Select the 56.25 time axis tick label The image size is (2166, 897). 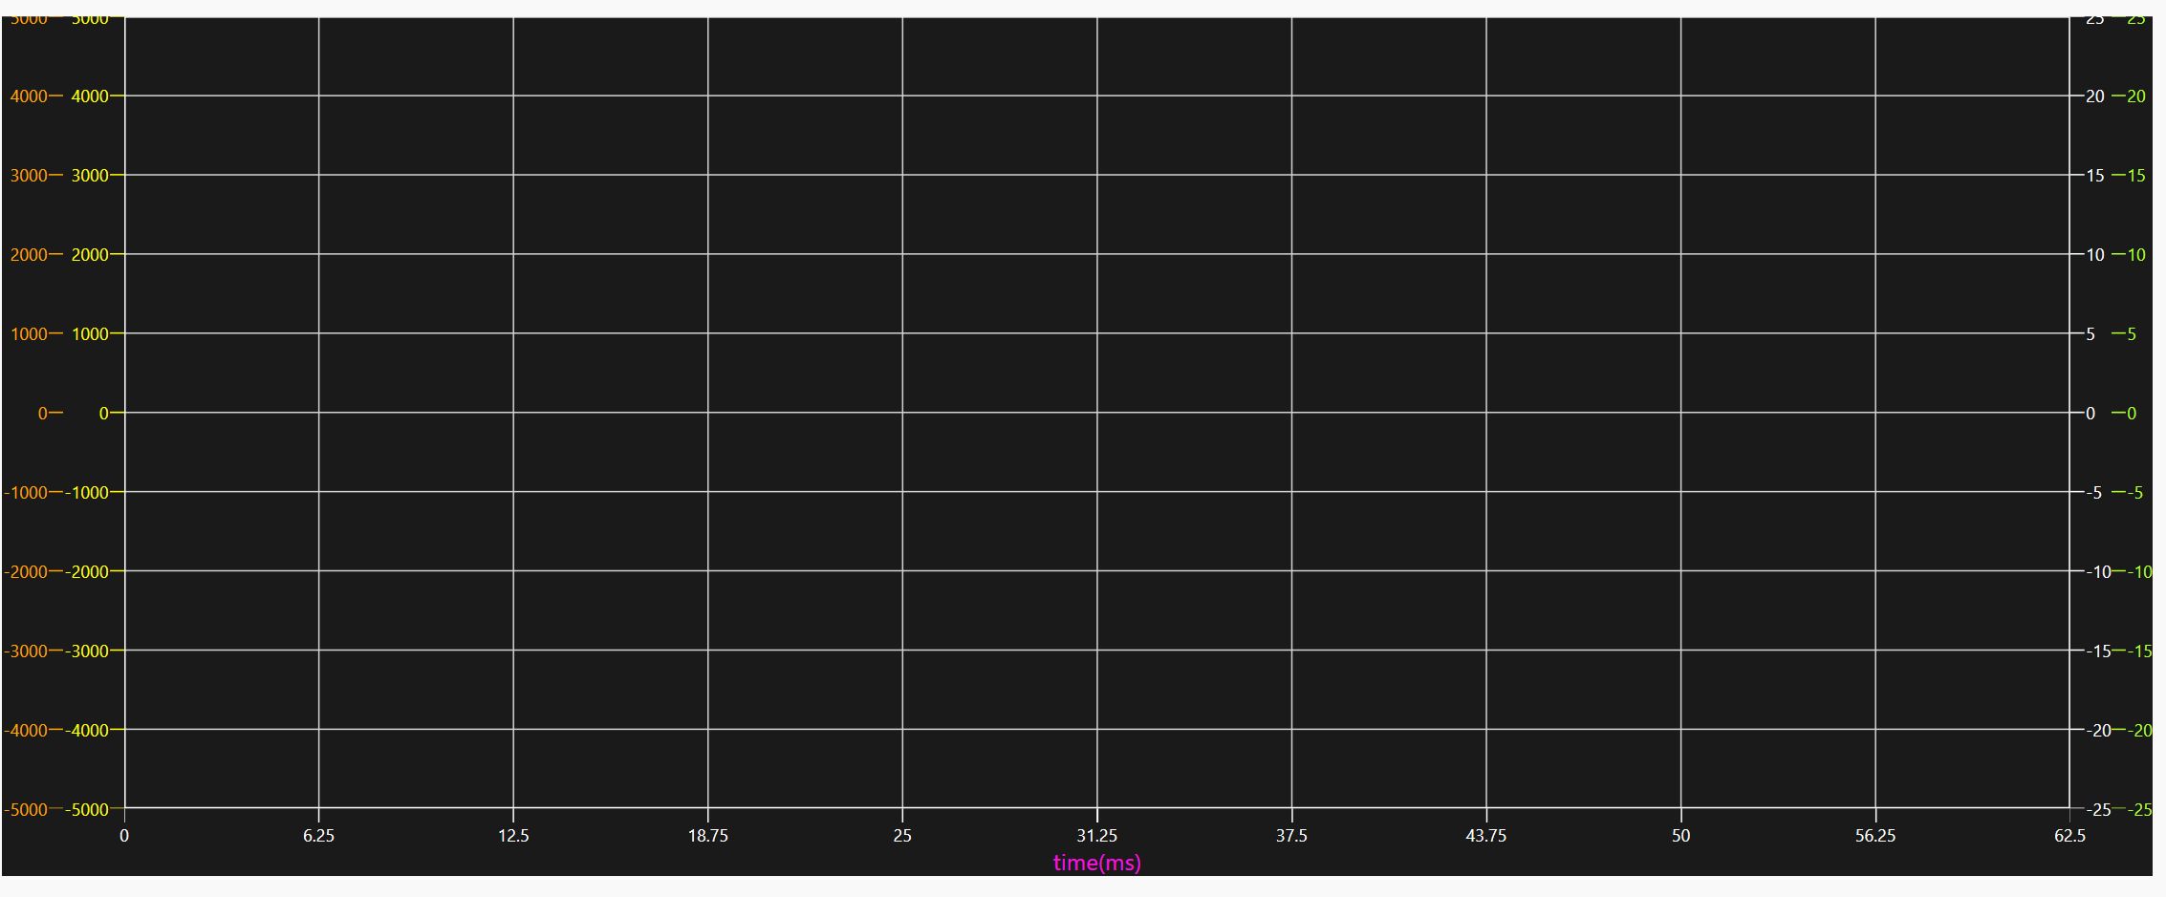coord(1874,836)
